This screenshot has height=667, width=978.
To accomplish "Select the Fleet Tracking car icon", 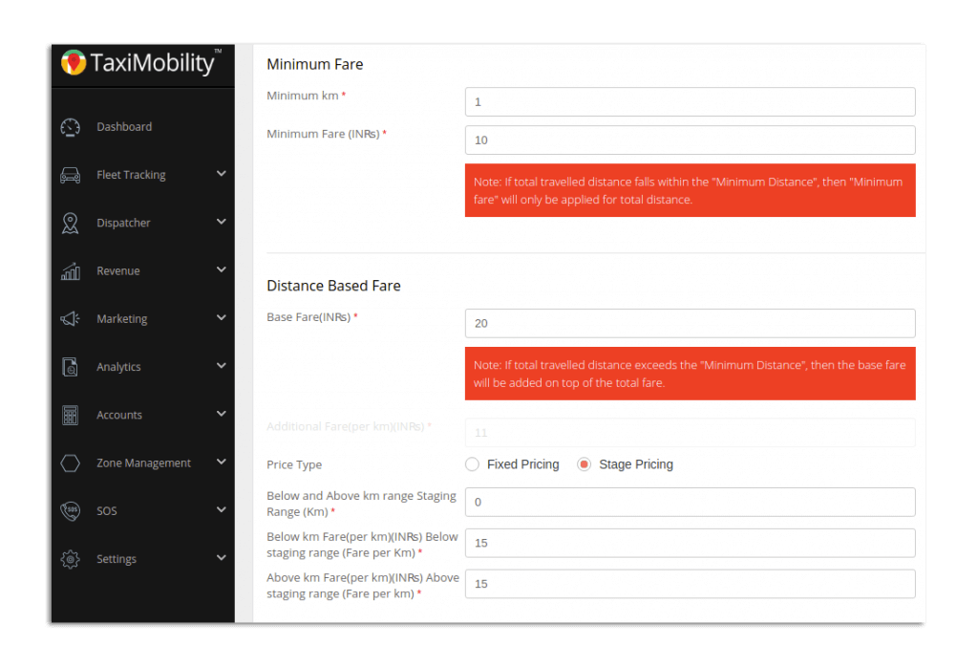I will [x=70, y=174].
